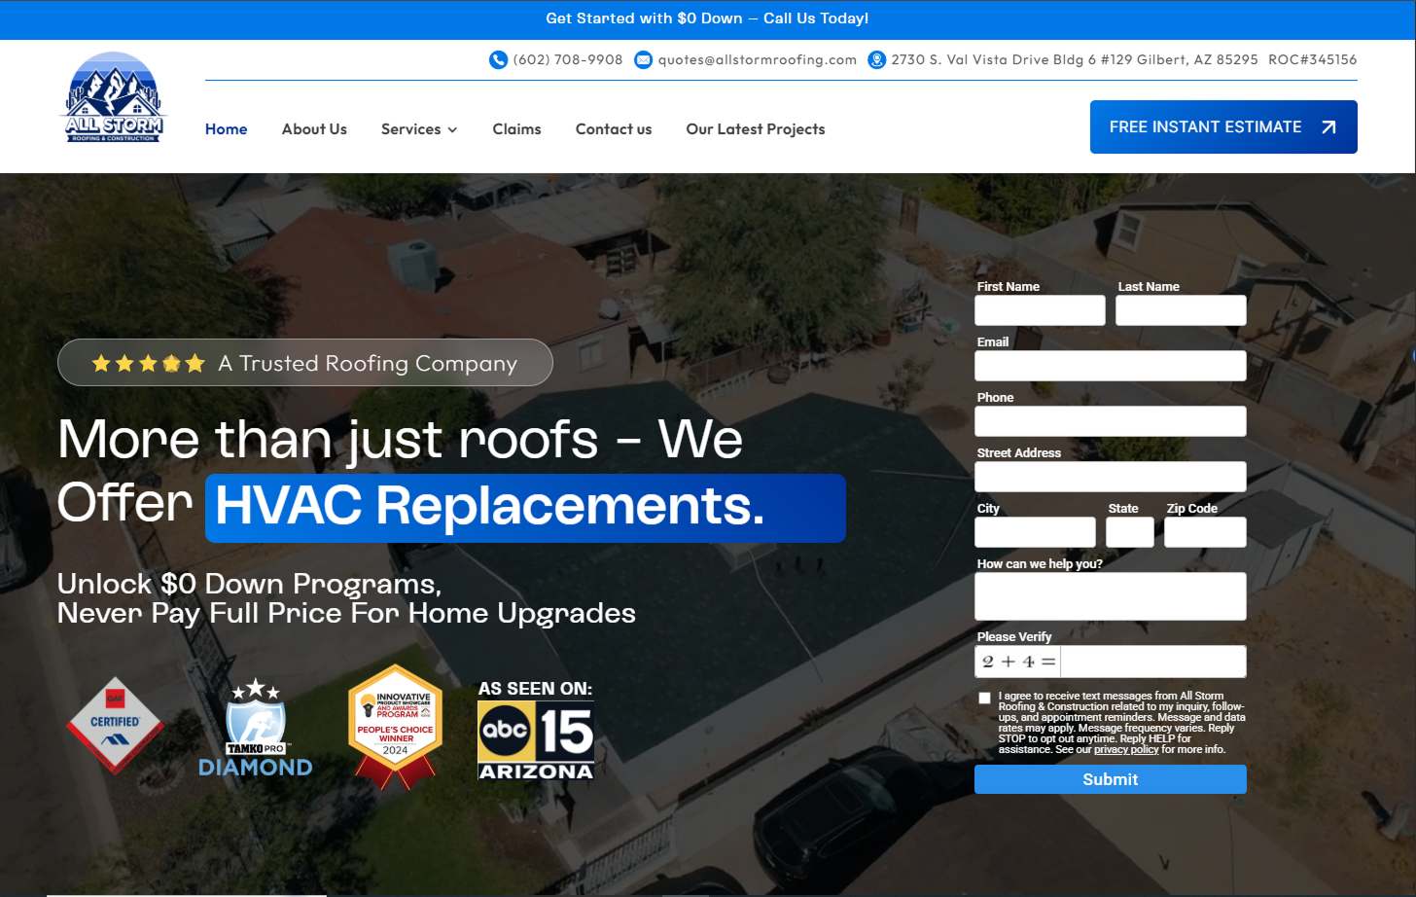Click the AS SEEN ON: label

535,689
